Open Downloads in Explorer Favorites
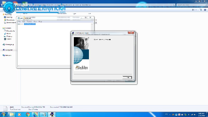 click(x=10, y=20)
